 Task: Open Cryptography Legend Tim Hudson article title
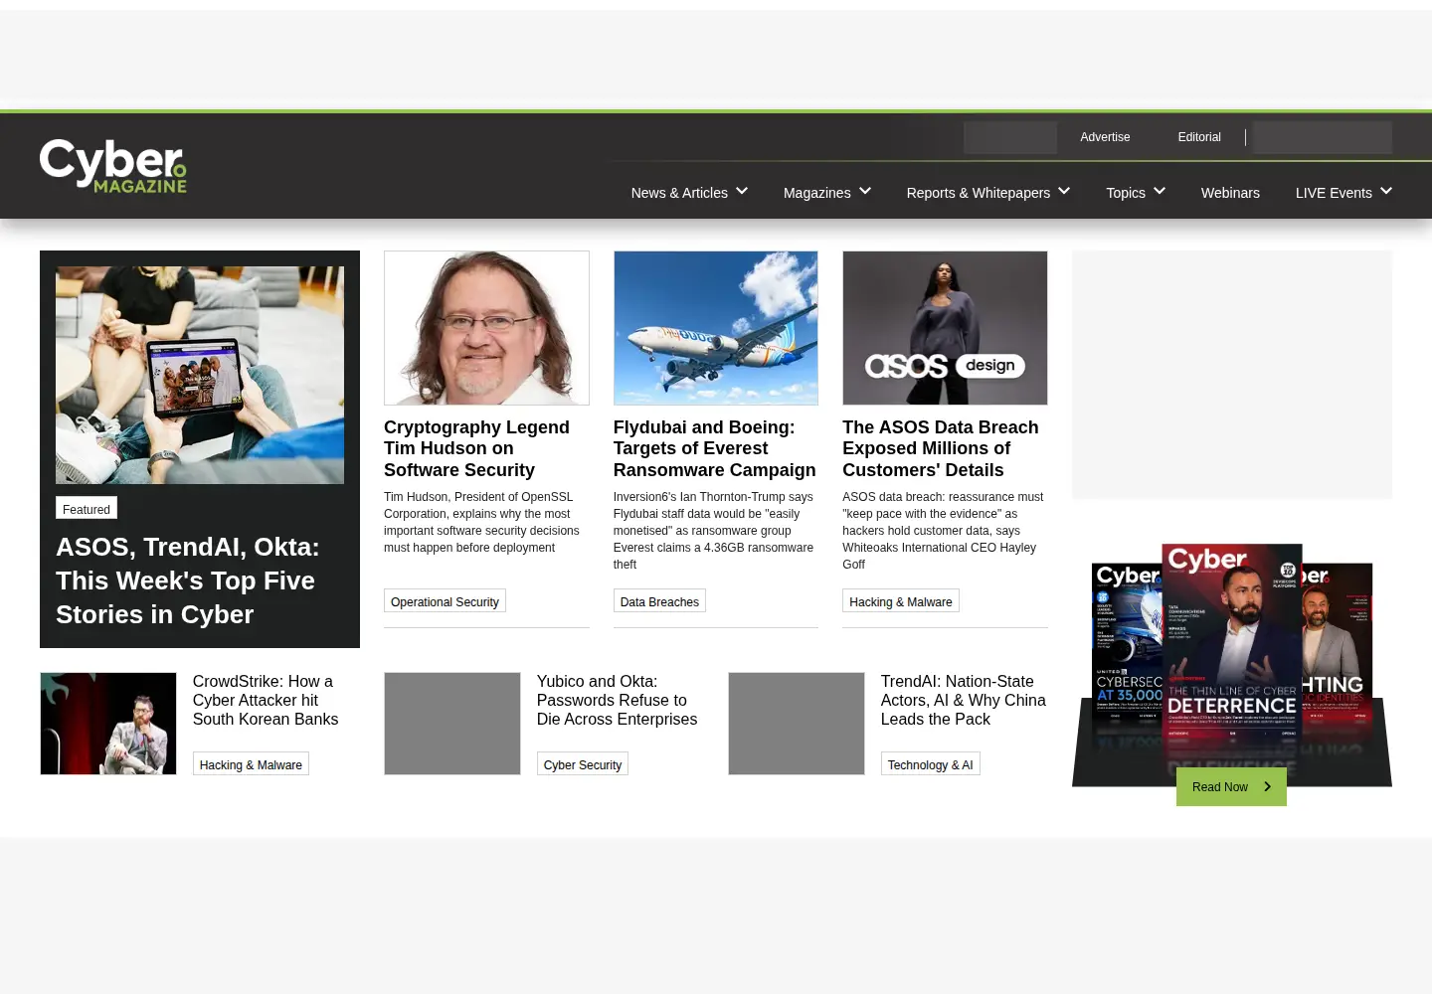476,448
